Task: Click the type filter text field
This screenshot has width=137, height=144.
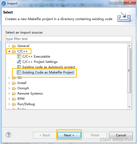Action: (69, 39)
